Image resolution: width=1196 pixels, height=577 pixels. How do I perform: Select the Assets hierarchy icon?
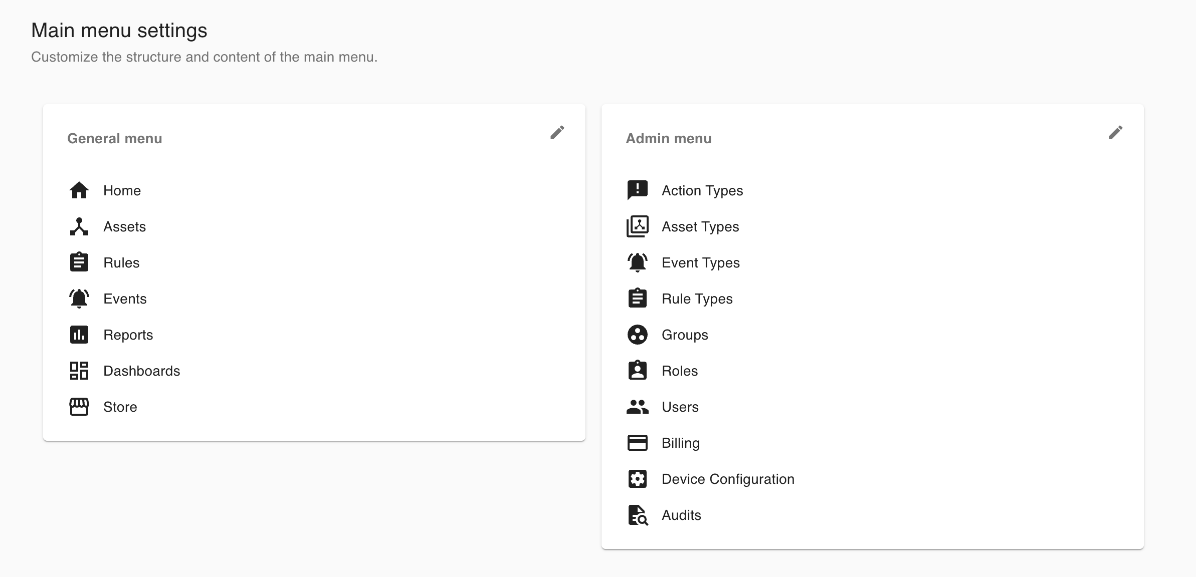point(79,226)
